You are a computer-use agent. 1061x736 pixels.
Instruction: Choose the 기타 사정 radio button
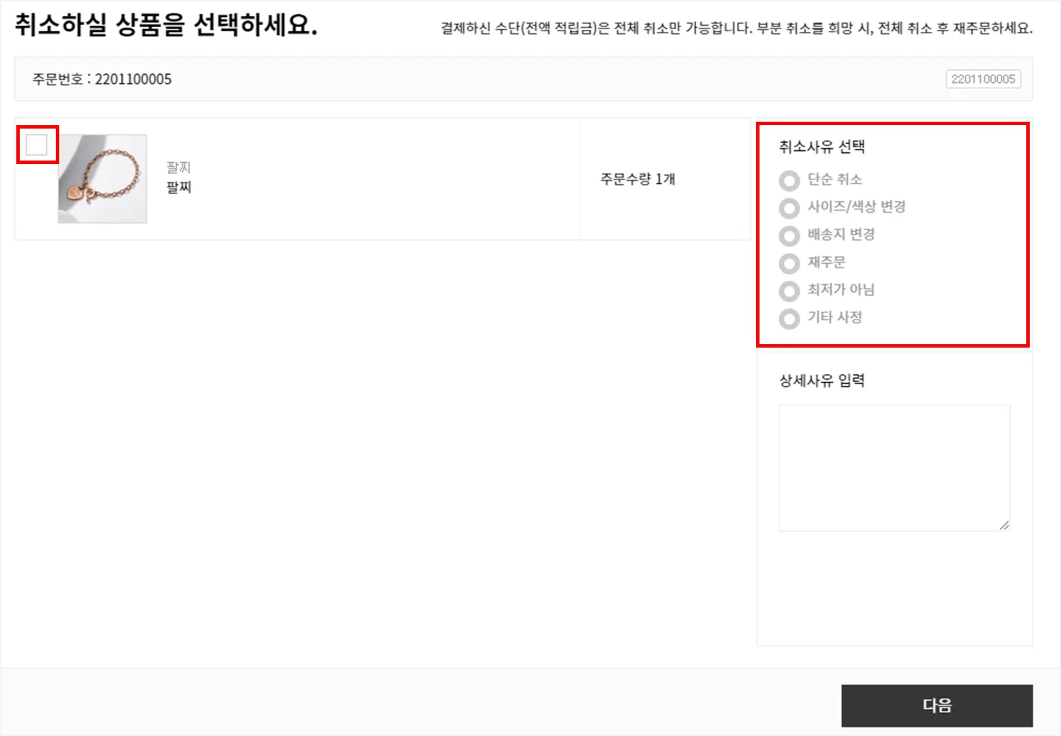coord(789,318)
